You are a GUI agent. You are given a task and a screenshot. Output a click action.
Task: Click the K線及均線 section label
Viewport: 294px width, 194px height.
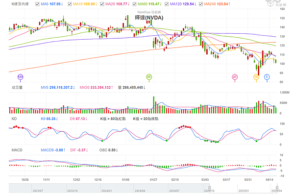[x=20, y=4]
